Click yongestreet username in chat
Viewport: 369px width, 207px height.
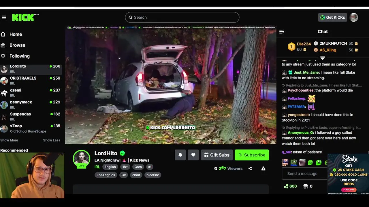click(299, 115)
